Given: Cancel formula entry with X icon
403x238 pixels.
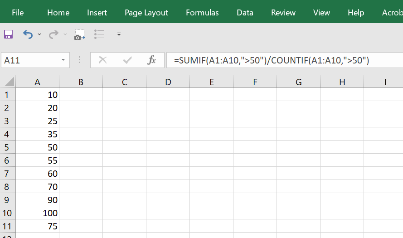Looking at the screenshot, I should tap(102, 60).
